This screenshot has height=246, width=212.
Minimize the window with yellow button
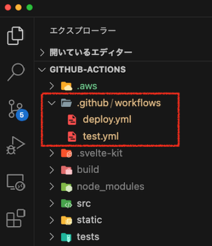[x=19, y=7]
